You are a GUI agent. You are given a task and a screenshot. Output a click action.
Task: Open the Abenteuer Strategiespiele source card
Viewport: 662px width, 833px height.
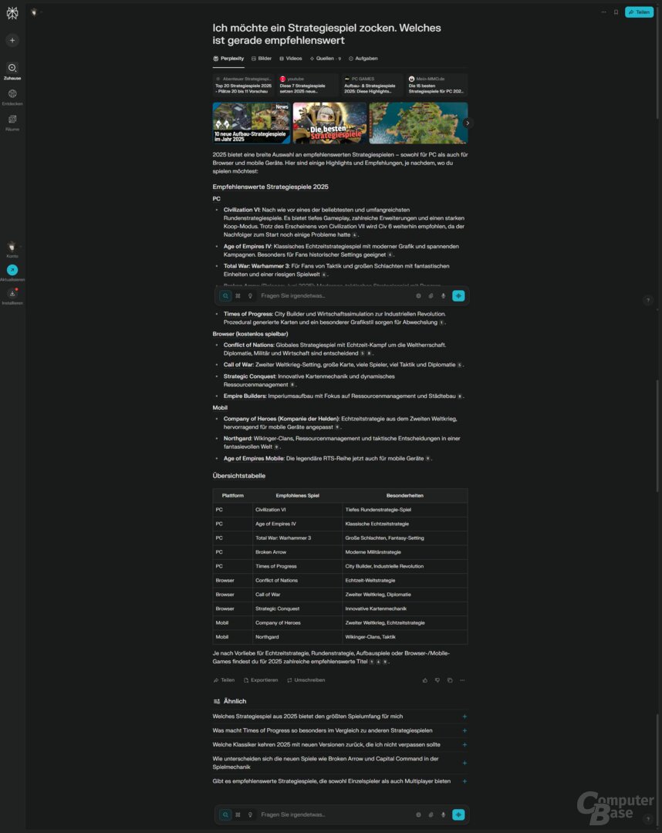pos(243,85)
